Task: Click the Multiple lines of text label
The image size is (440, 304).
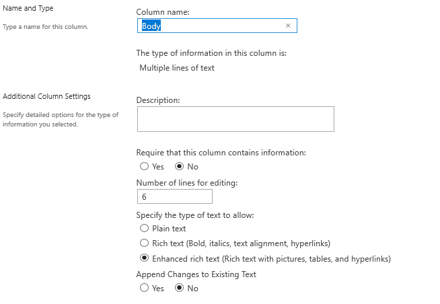Action: [x=177, y=68]
